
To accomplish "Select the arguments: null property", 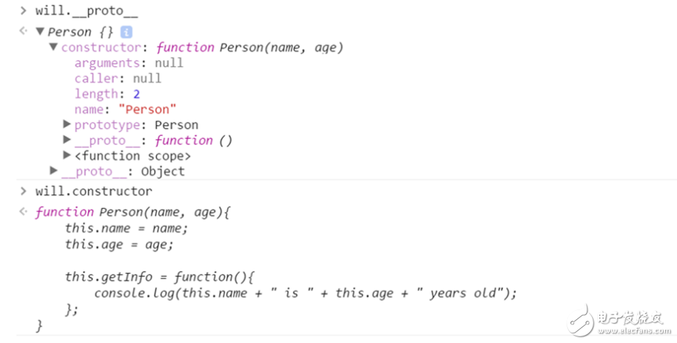I will point(128,63).
